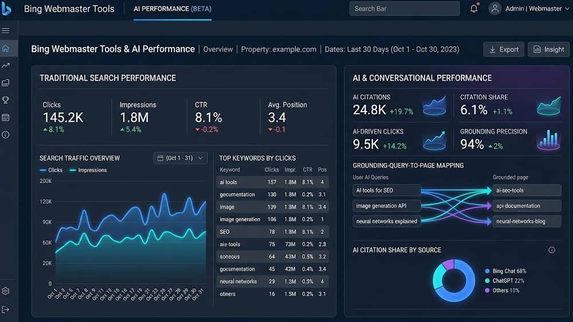This screenshot has width=573, height=322.
Task: Click the search traffic area chart
Action: point(131,237)
